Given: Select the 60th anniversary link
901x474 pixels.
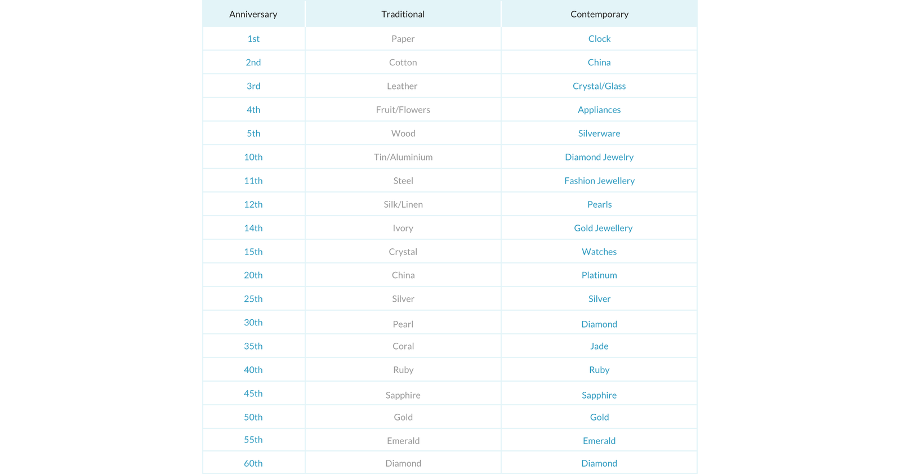Looking at the screenshot, I should (253, 463).
